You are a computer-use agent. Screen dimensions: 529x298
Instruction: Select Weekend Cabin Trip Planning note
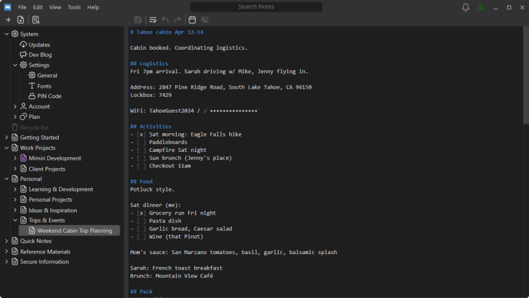pos(70,231)
